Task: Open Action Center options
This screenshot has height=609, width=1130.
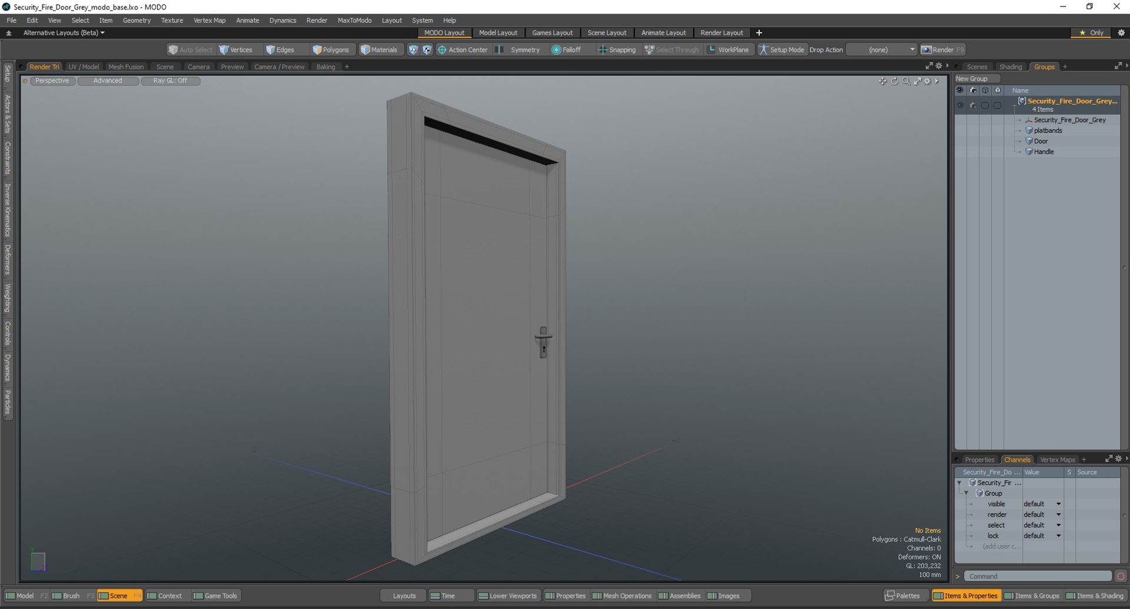Action: (463, 50)
